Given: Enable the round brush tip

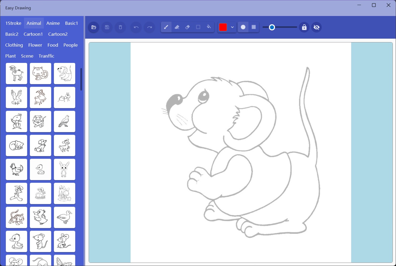Looking at the screenshot, I should coord(243,27).
